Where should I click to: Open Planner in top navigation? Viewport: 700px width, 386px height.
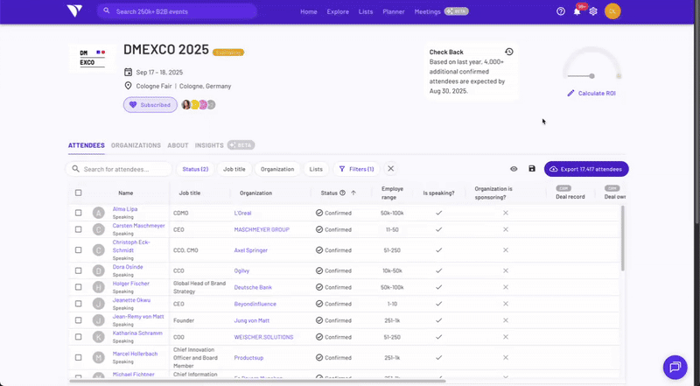tap(393, 11)
